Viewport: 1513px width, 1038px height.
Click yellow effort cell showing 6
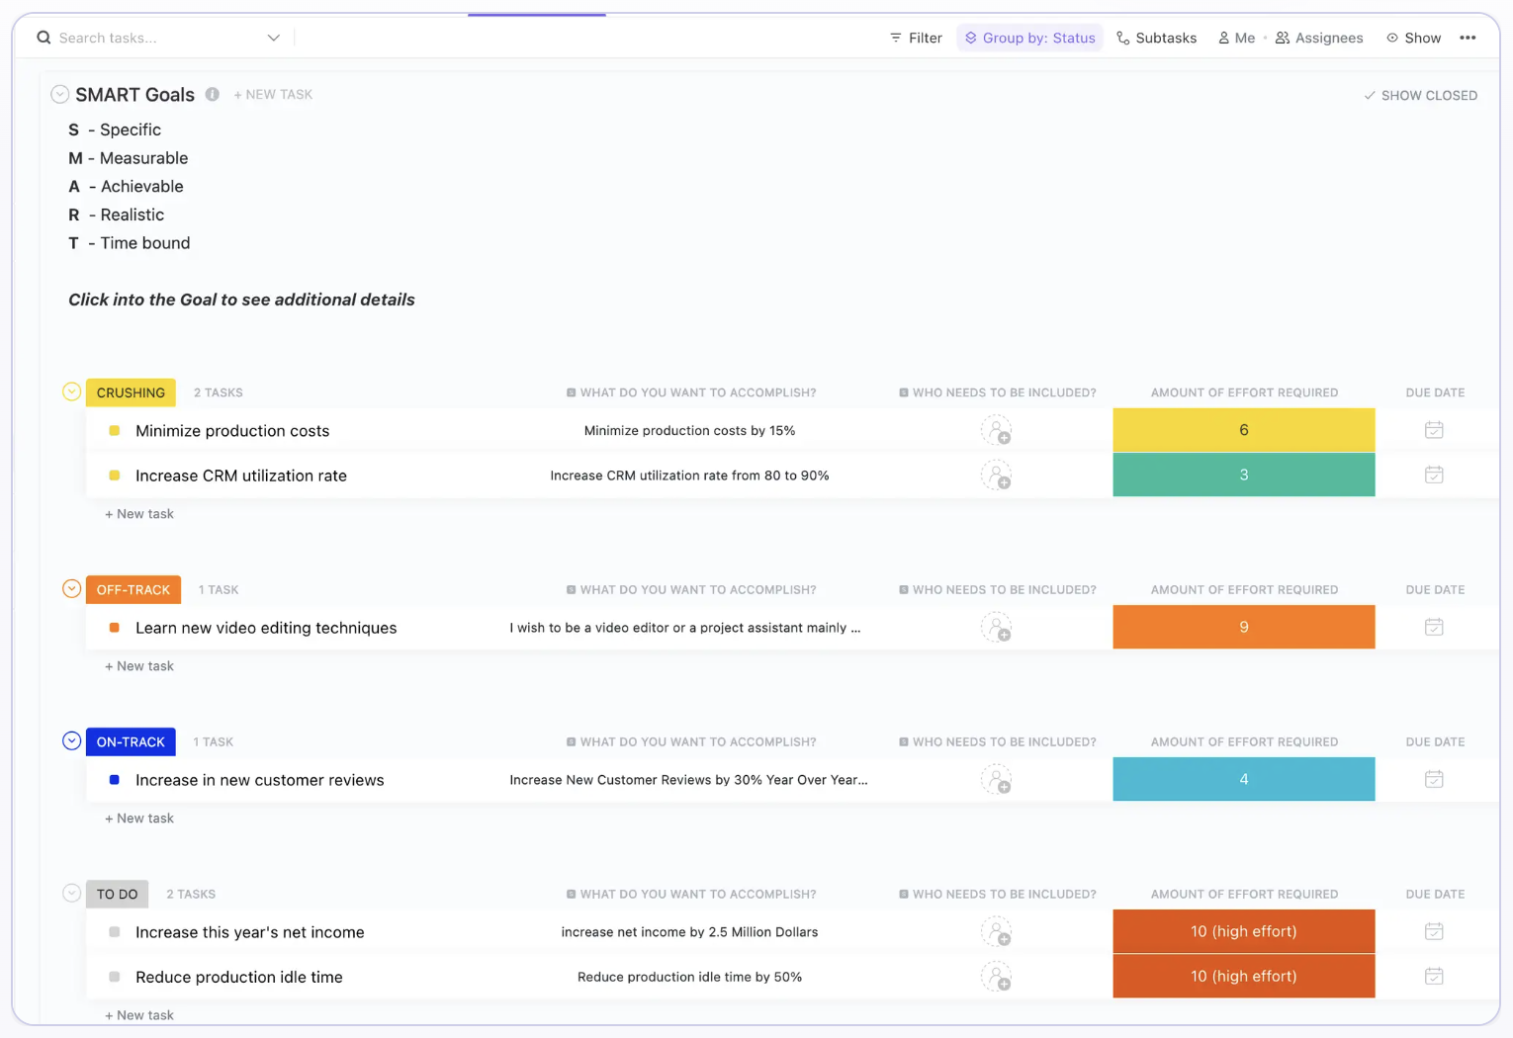pos(1244,430)
